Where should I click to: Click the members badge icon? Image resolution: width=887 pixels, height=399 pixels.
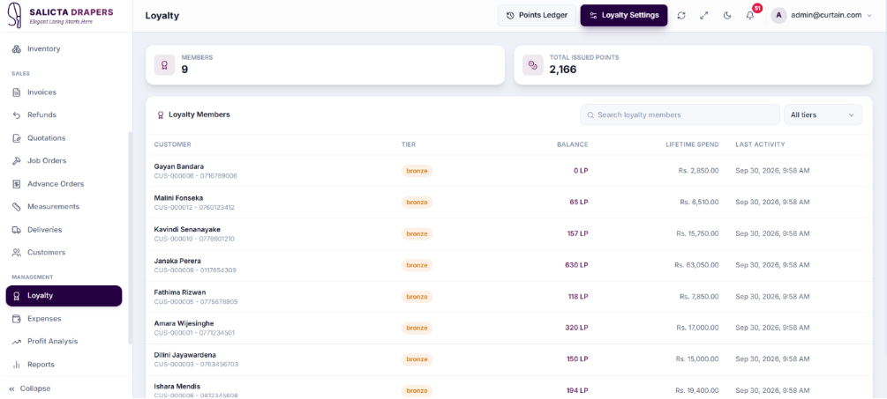pyautogui.click(x=165, y=65)
